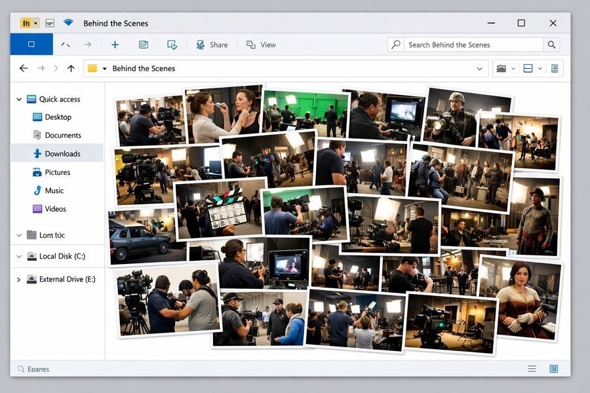Open the Share menu
Image resolution: width=590 pixels, height=393 pixels.
[212, 45]
